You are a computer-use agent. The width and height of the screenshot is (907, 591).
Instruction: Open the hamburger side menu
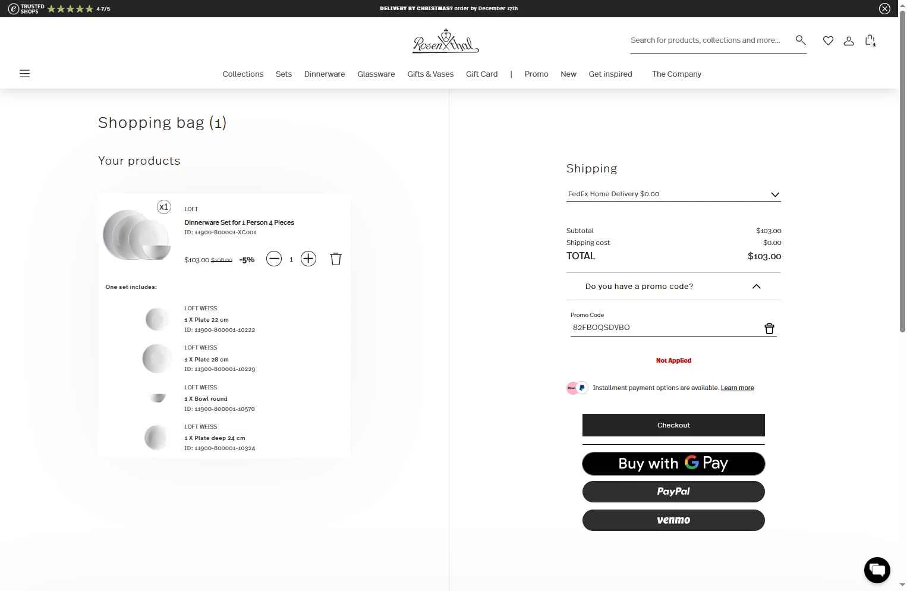(24, 74)
